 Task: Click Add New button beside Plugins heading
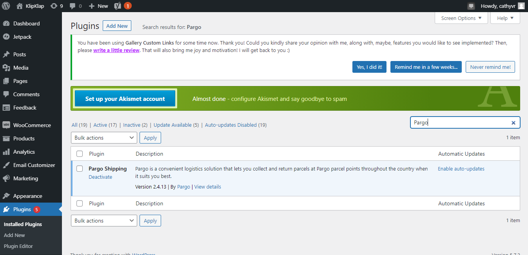117,26
